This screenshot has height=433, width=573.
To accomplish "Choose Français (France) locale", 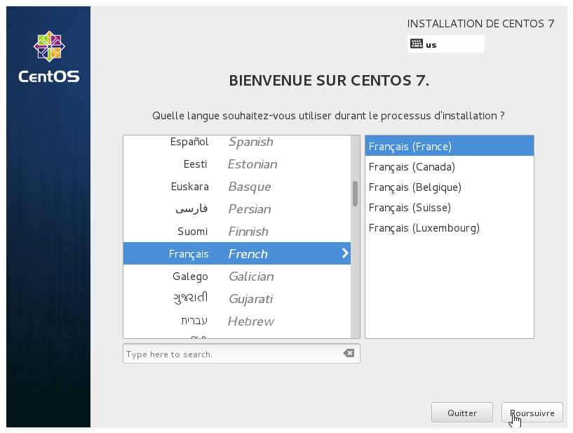I will tap(450, 146).
